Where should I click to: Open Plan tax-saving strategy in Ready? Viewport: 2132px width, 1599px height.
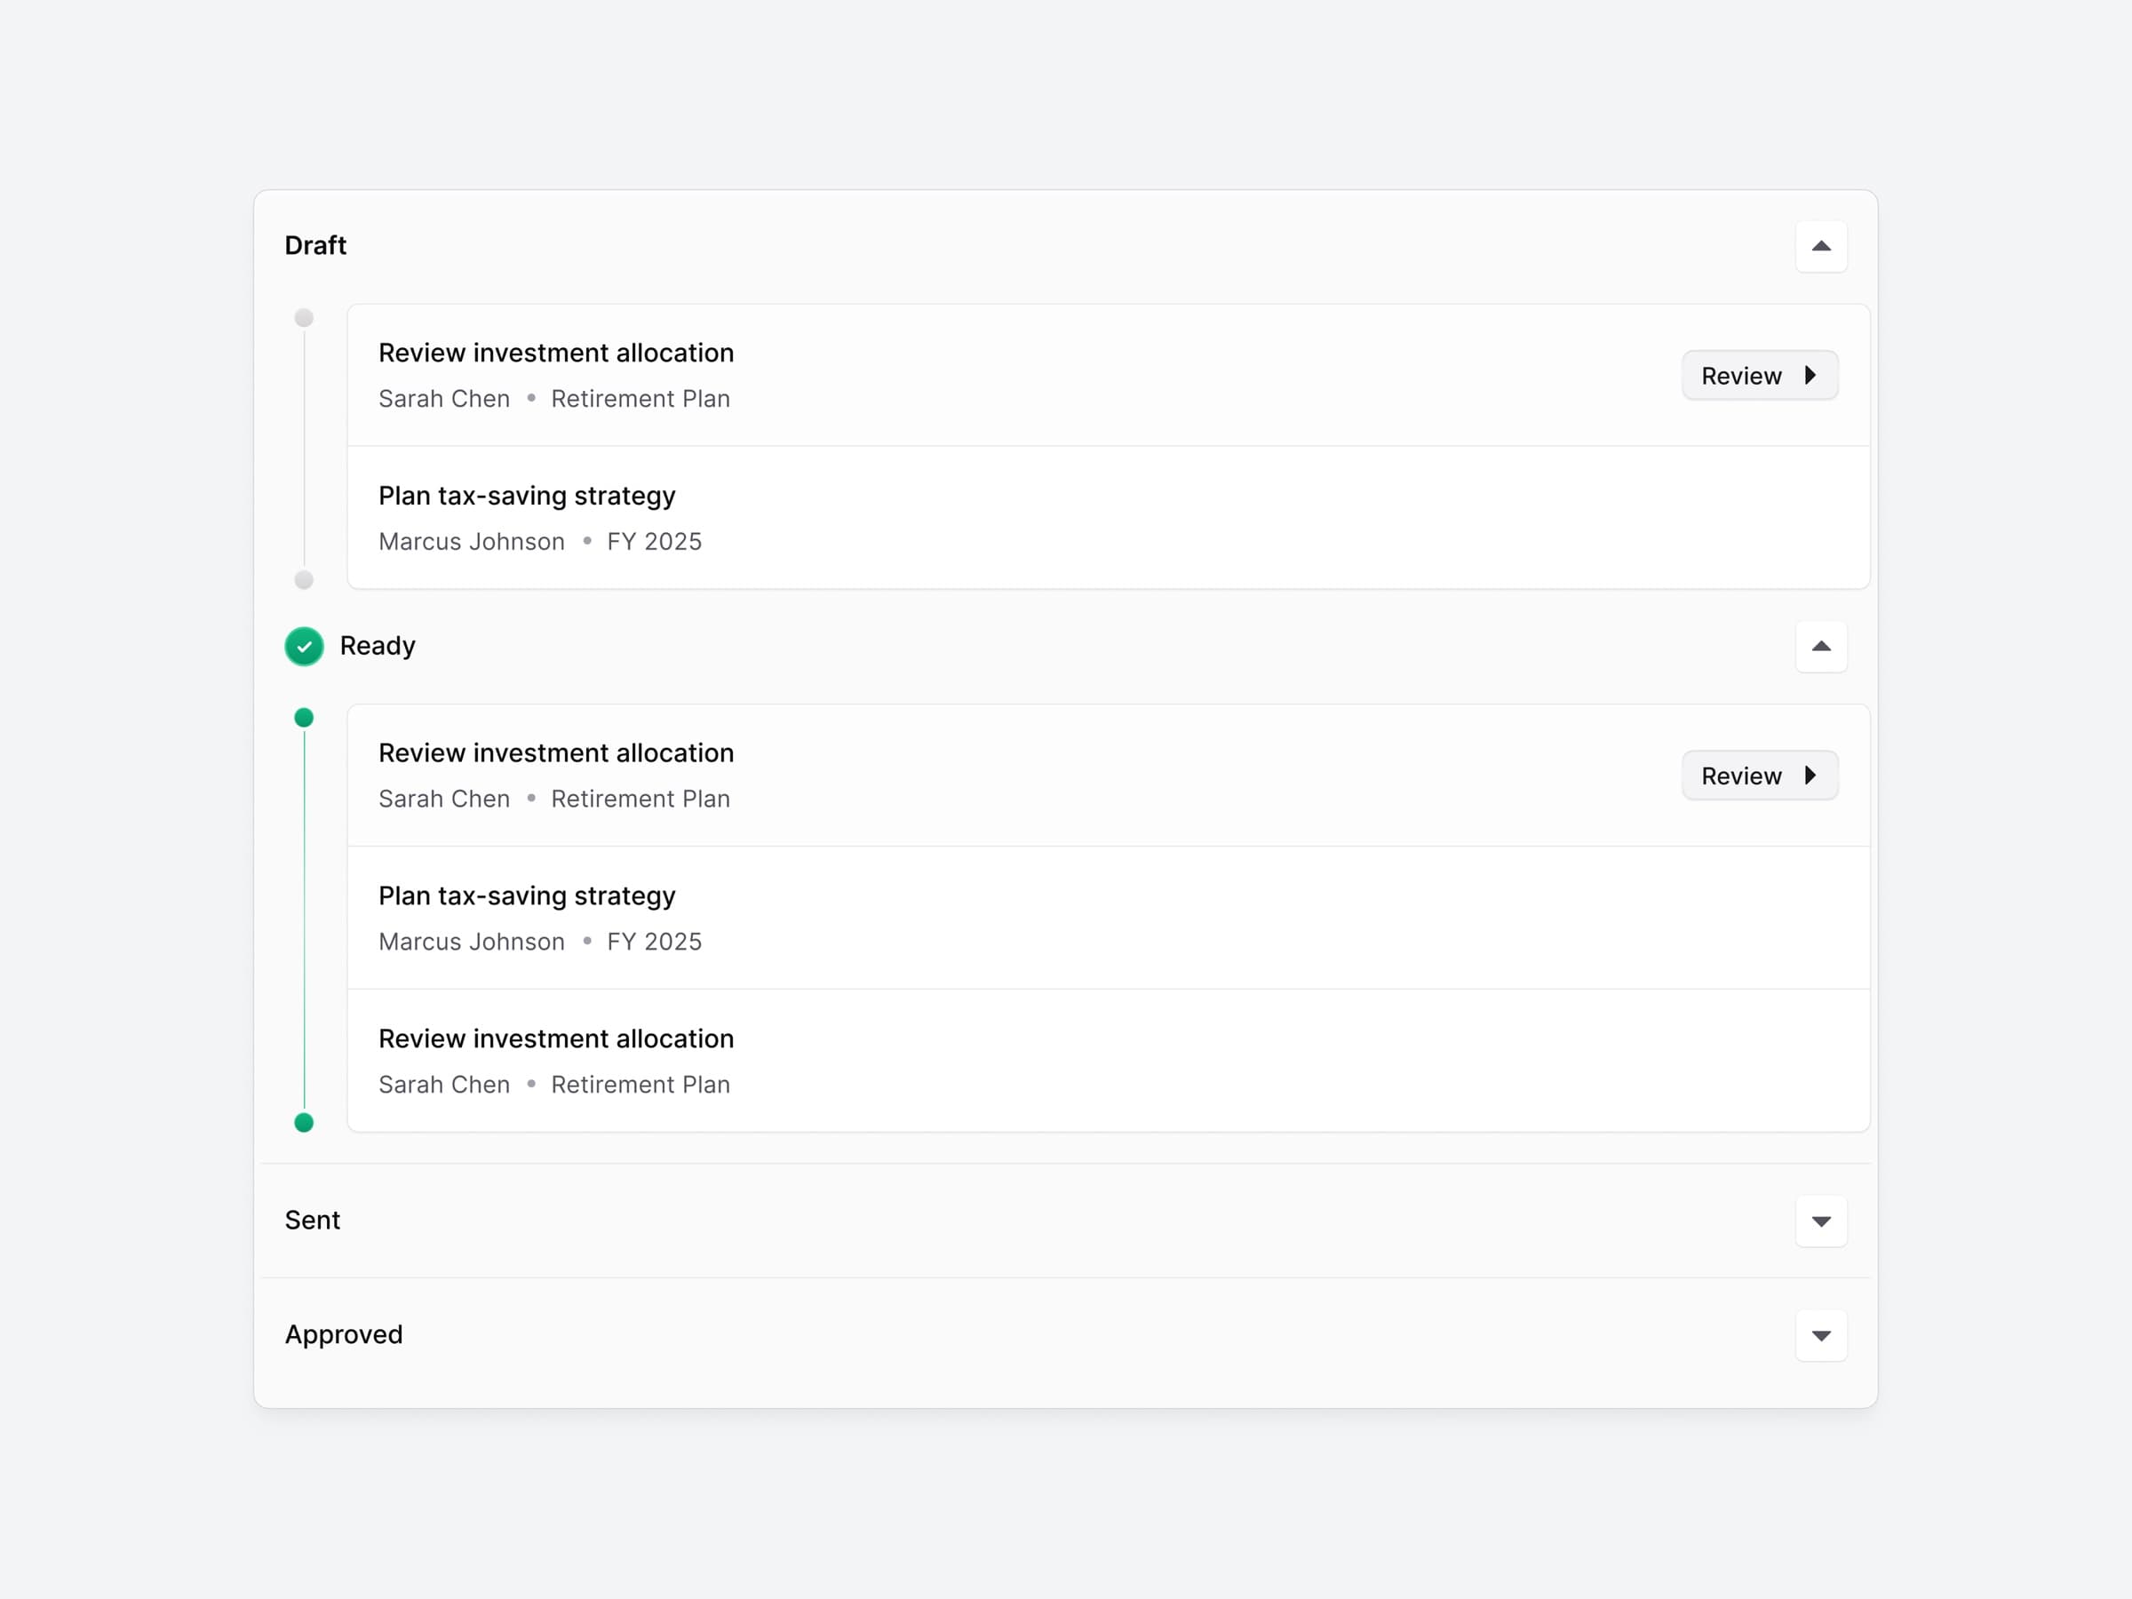tap(1109, 918)
